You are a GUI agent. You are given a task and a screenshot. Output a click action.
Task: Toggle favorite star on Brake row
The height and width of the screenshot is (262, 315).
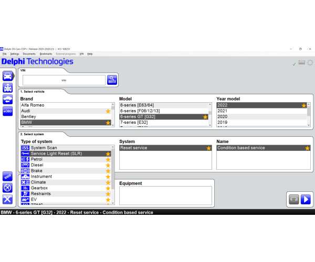108,171
